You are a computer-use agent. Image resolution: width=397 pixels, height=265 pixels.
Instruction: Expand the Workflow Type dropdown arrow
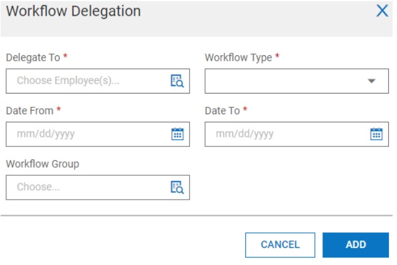[371, 81]
